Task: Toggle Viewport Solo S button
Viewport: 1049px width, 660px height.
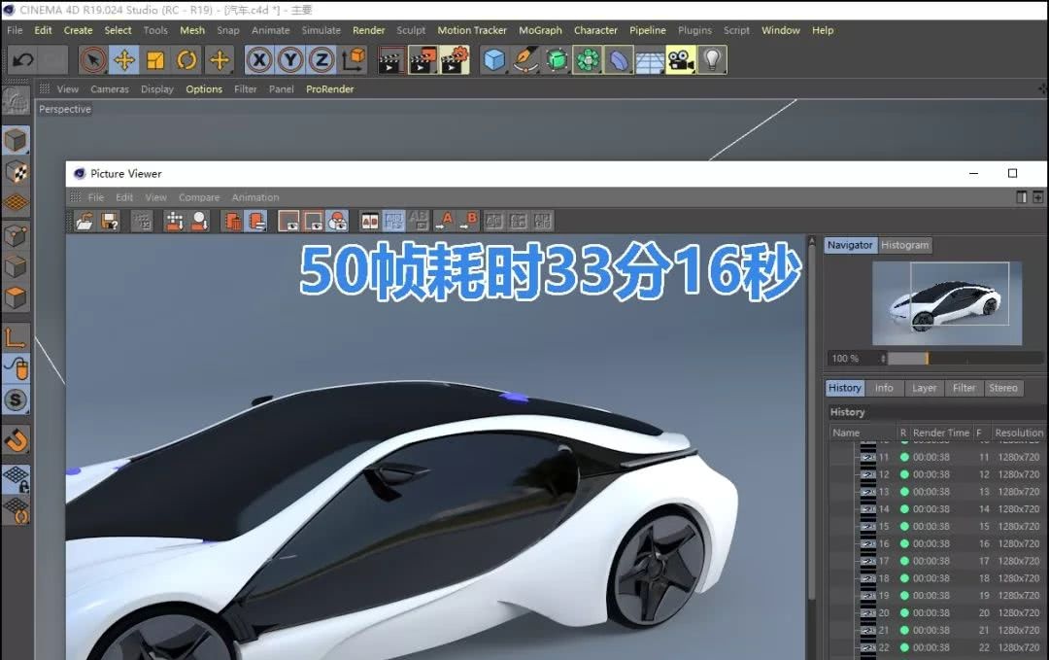Action: coord(16,400)
